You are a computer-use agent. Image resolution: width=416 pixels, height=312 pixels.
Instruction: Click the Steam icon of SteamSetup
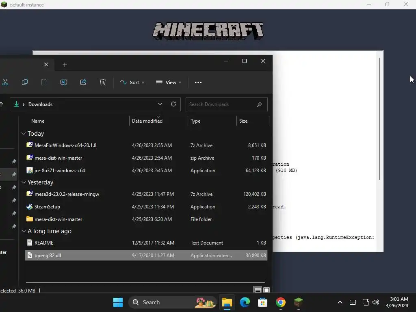point(29,206)
